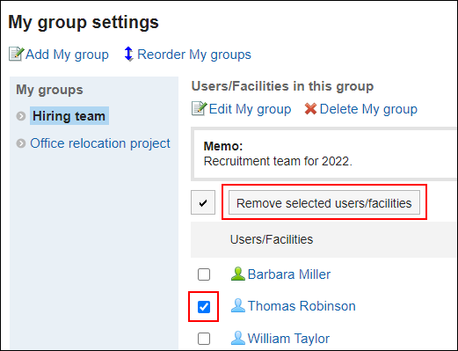Uncheck the Thomas Robinson checkbox
Screen dimensions: 458x351
[204, 307]
